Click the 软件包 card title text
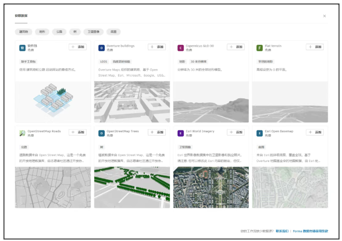The height and width of the screenshot is (241, 342). [x=32, y=46]
